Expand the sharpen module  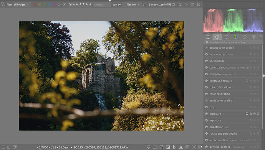214,74
